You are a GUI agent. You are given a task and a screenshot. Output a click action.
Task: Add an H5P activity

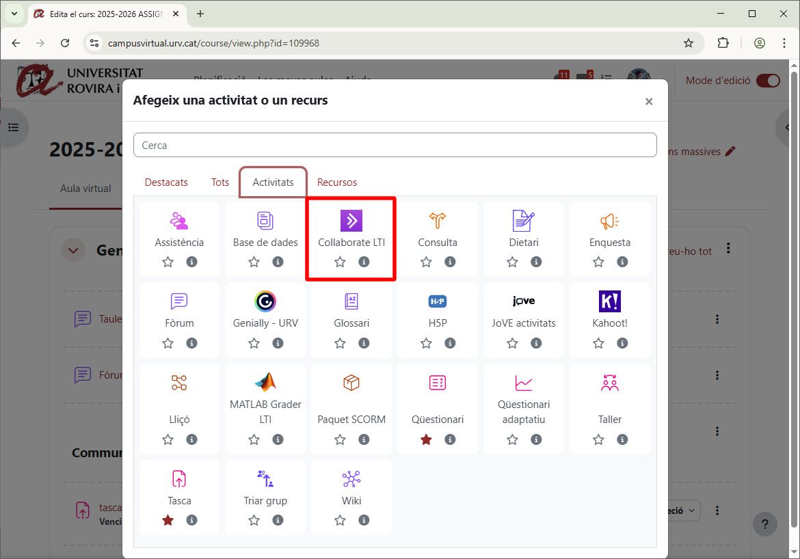coord(438,301)
